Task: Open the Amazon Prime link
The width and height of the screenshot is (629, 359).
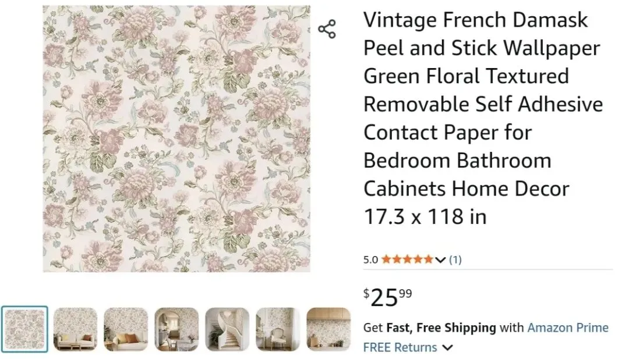Action: pyautogui.click(x=567, y=328)
